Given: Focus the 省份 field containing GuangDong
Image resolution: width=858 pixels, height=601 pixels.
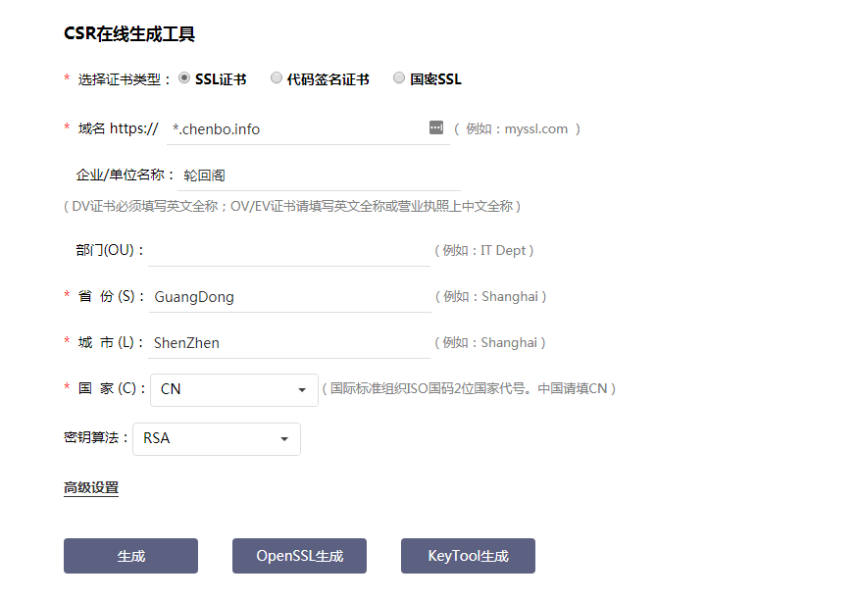Looking at the screenshot, I should (288, 296).
